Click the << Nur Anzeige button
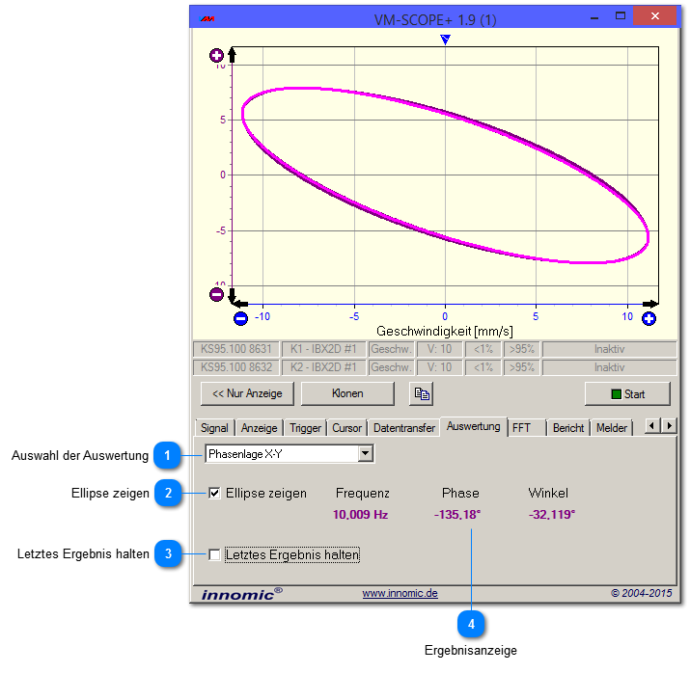Screen dimensions: 690x673 pyautogui.click(x=247, y=393)
